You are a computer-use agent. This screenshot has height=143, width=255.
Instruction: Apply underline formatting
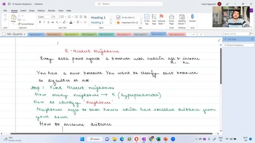click(x=48, y=22)
